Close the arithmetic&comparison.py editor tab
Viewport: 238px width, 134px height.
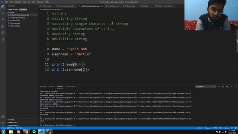[102, 6]
